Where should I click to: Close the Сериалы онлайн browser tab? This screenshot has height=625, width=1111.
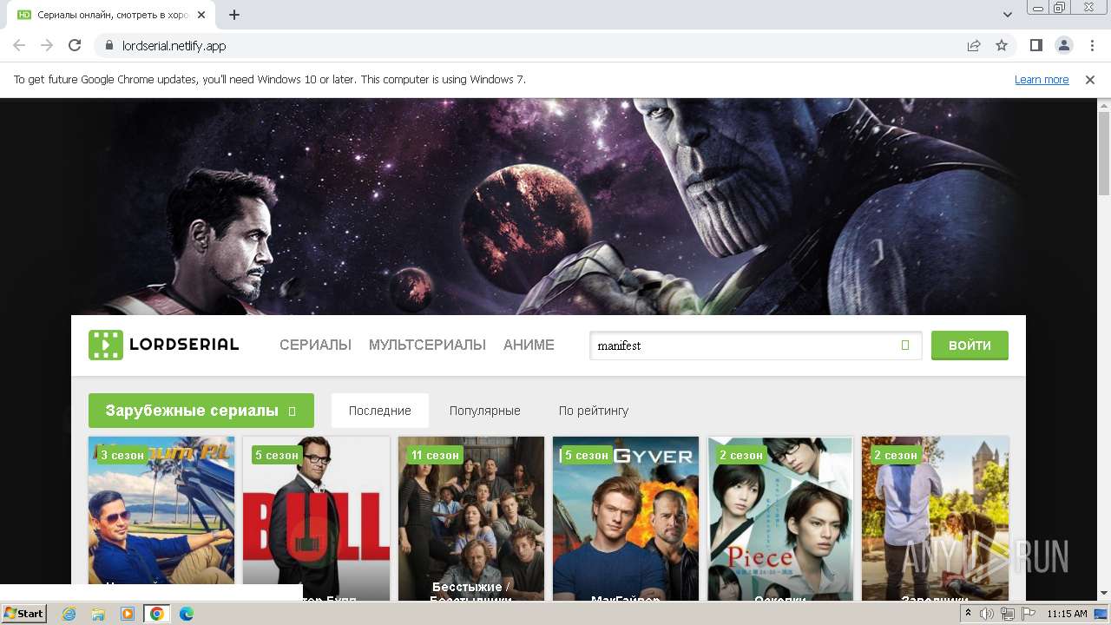pos(202,15)
